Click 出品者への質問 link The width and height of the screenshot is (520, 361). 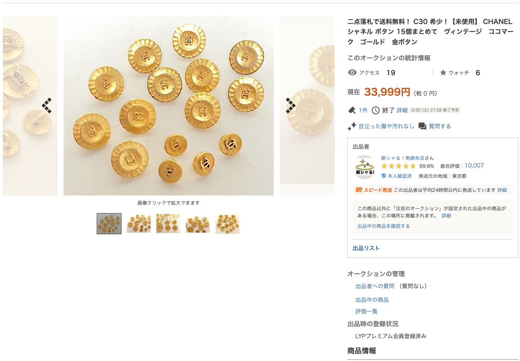pyautogui.click(x=375, y=286)
